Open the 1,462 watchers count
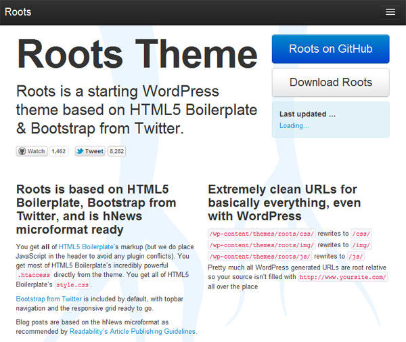This screenshot has height=342, width=406. (58, 151)
